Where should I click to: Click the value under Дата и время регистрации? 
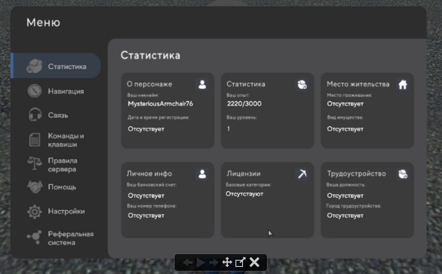point(146,129)
